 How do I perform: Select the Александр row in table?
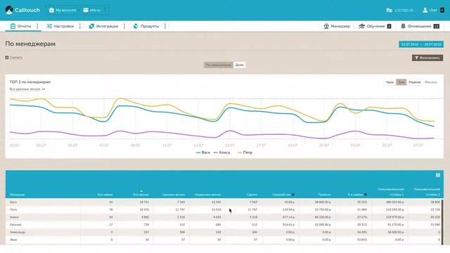coord(224,232)
